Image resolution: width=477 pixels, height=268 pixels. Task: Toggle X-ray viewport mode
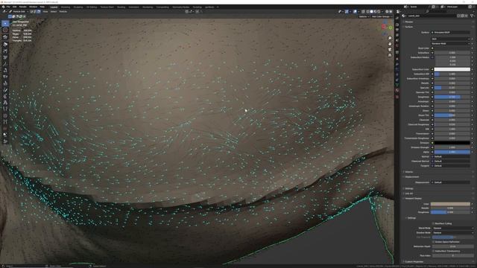[363, 12]
